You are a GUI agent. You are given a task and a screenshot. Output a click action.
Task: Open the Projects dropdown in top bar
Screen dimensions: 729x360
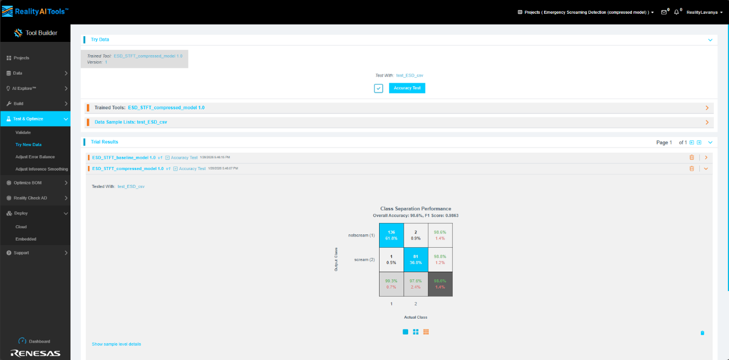coord(586,12)
